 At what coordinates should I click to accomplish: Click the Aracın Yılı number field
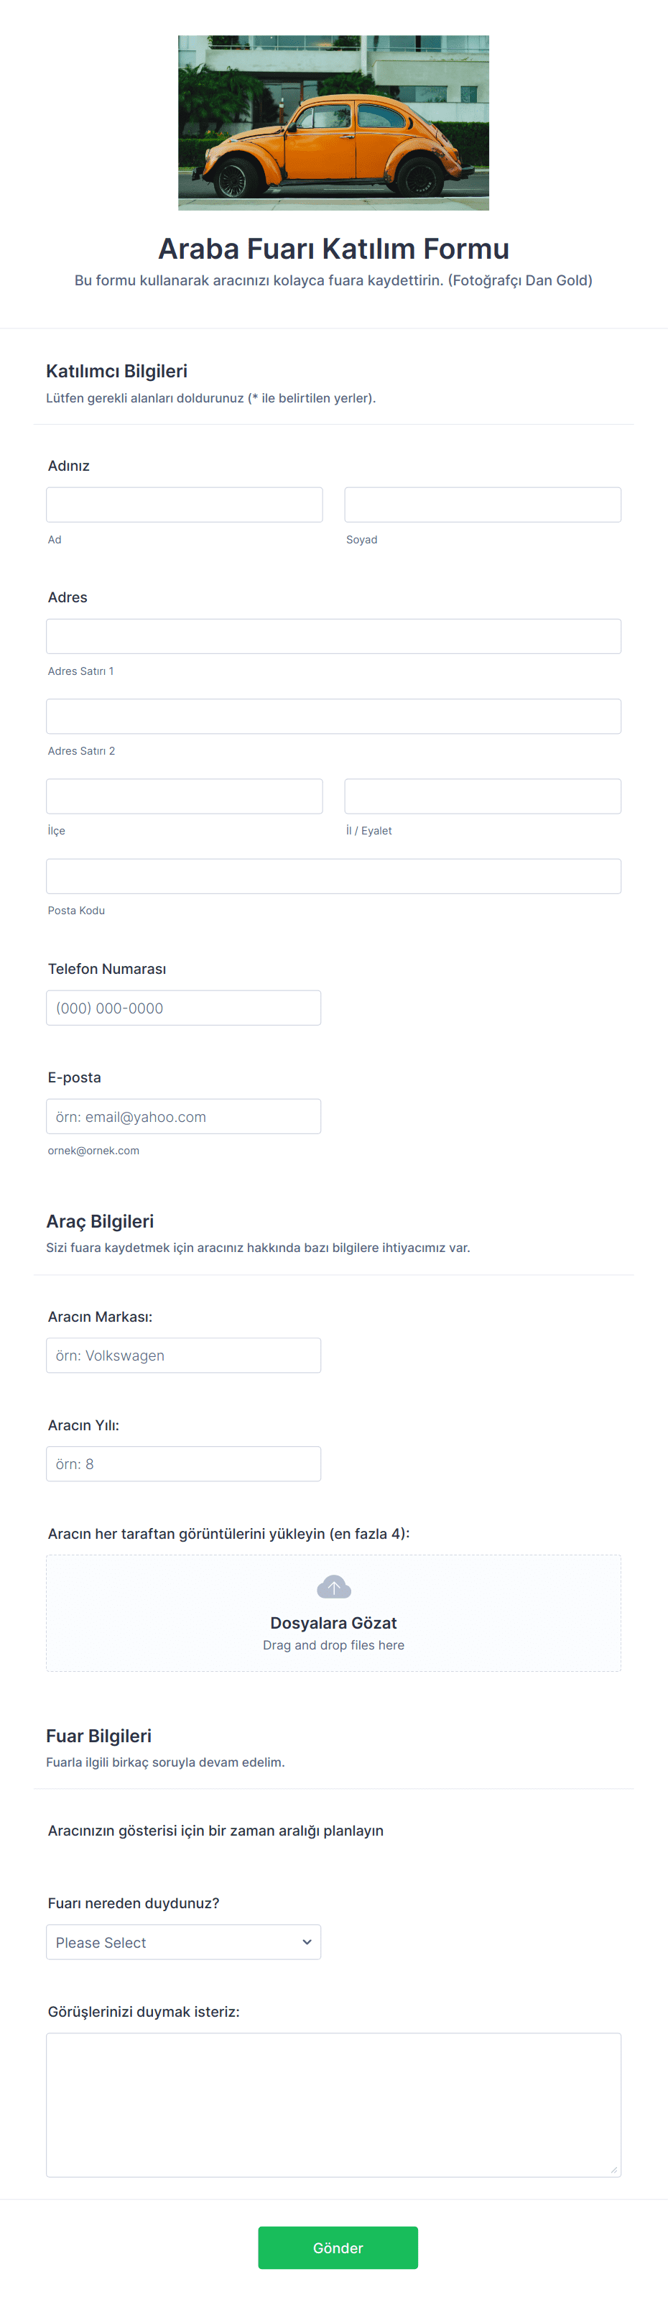click(183, 1463)
